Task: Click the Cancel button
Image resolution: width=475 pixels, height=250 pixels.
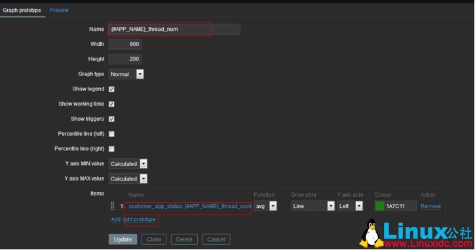Action: (216, 239)
